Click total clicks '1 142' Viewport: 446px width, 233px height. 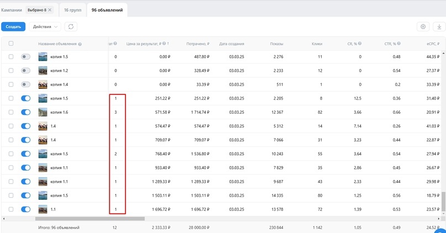click(x=317, y=227)
